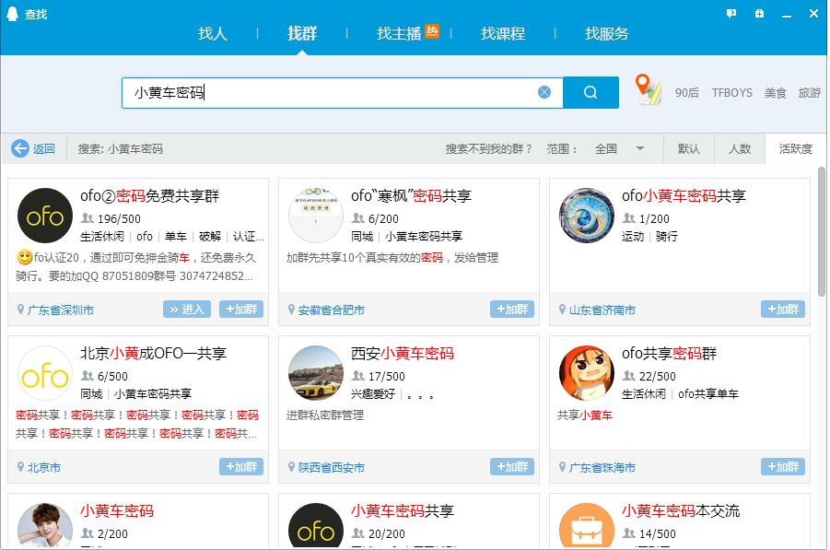
Task: Select the 默认 sort option
Action: click(689, 148)
